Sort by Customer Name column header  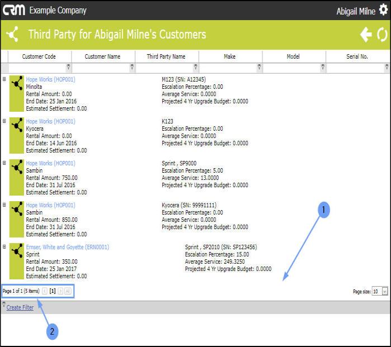[102, 56]
